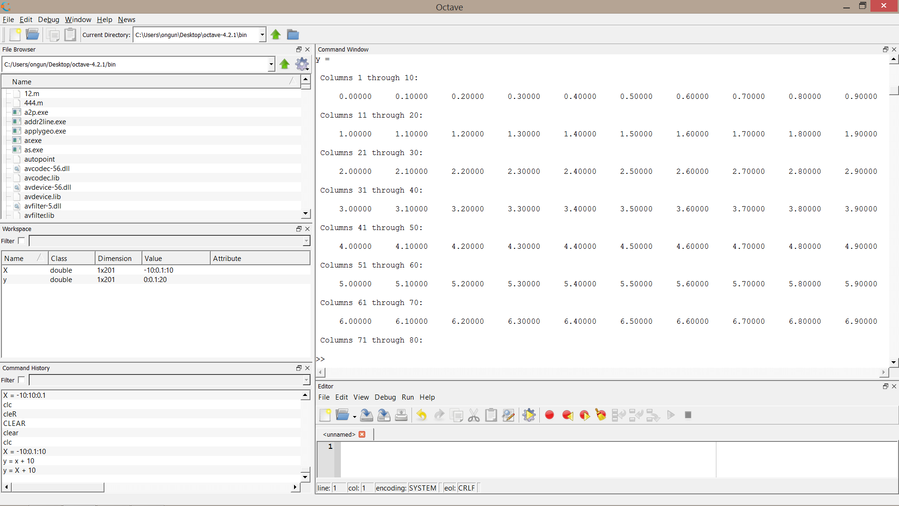Sort workspace by Dimension column header
This screenshot has height=506, width=899.
(x=115, y=259)
